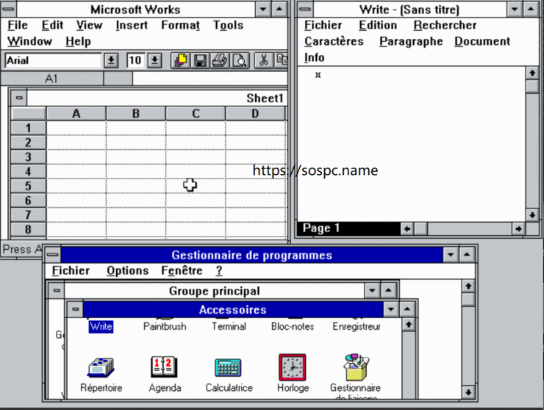
Task: Open the Edit menu in Microsoft Works
Action: 52,25
